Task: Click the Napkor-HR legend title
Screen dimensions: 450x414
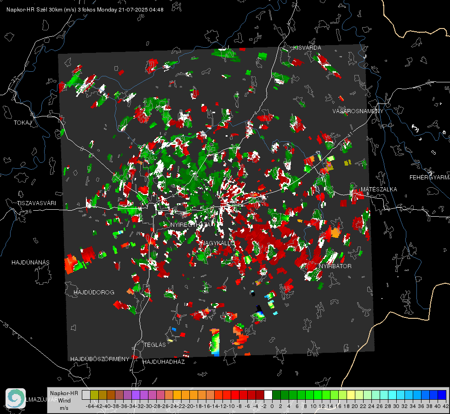Action: [64, 393]
